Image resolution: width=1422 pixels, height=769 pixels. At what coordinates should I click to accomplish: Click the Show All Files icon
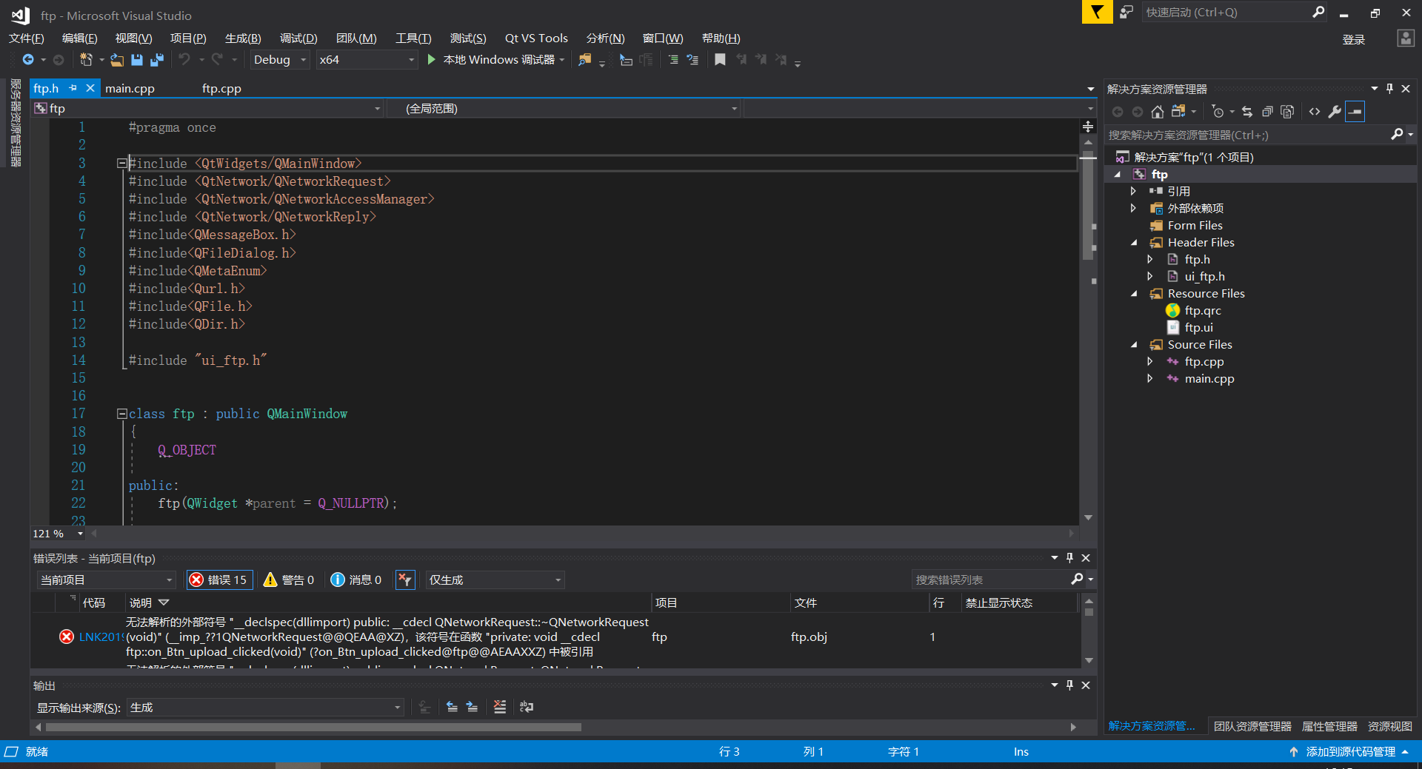pos(1287,112)
